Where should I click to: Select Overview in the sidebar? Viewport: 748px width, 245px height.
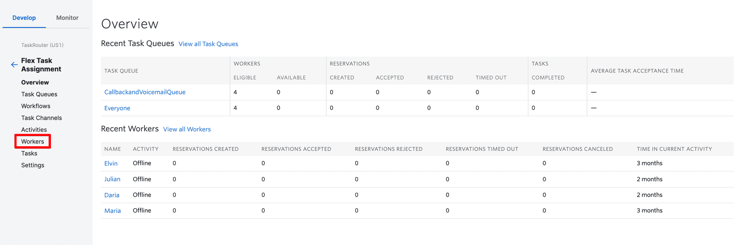(35, 82)
